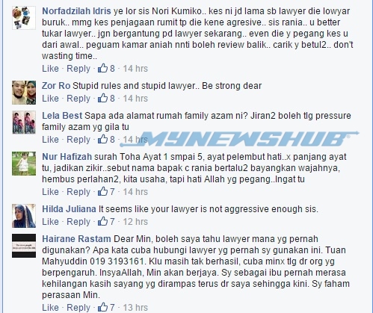
Task: Reply to Norfadzilah Idris comment
Action: point(78,69)
